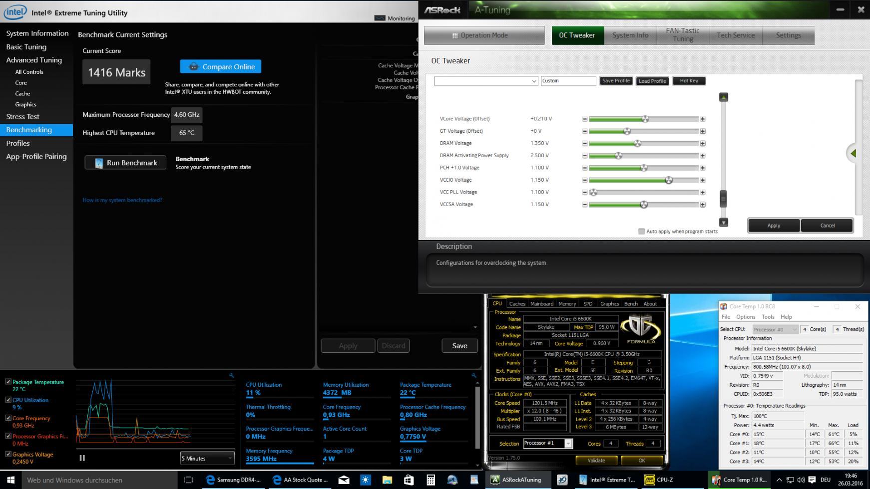Click the Run Benchmark button
870x489 pixels.
[x=125, y=163]
